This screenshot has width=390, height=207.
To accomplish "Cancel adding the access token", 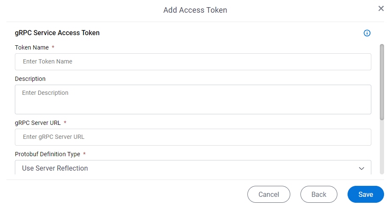I will 269,194.
